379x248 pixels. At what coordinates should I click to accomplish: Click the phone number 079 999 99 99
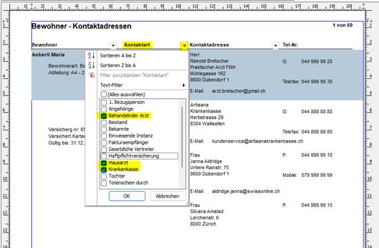point(317,175)
